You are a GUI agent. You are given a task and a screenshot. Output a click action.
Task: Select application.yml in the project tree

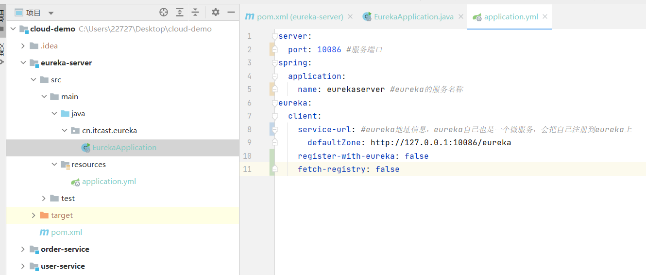(122, 182)
